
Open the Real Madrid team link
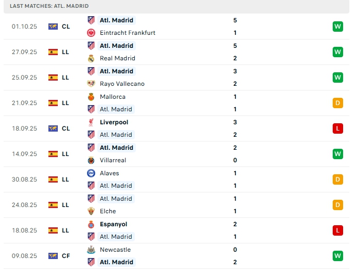pyautogui.click(x=117, y=58)
